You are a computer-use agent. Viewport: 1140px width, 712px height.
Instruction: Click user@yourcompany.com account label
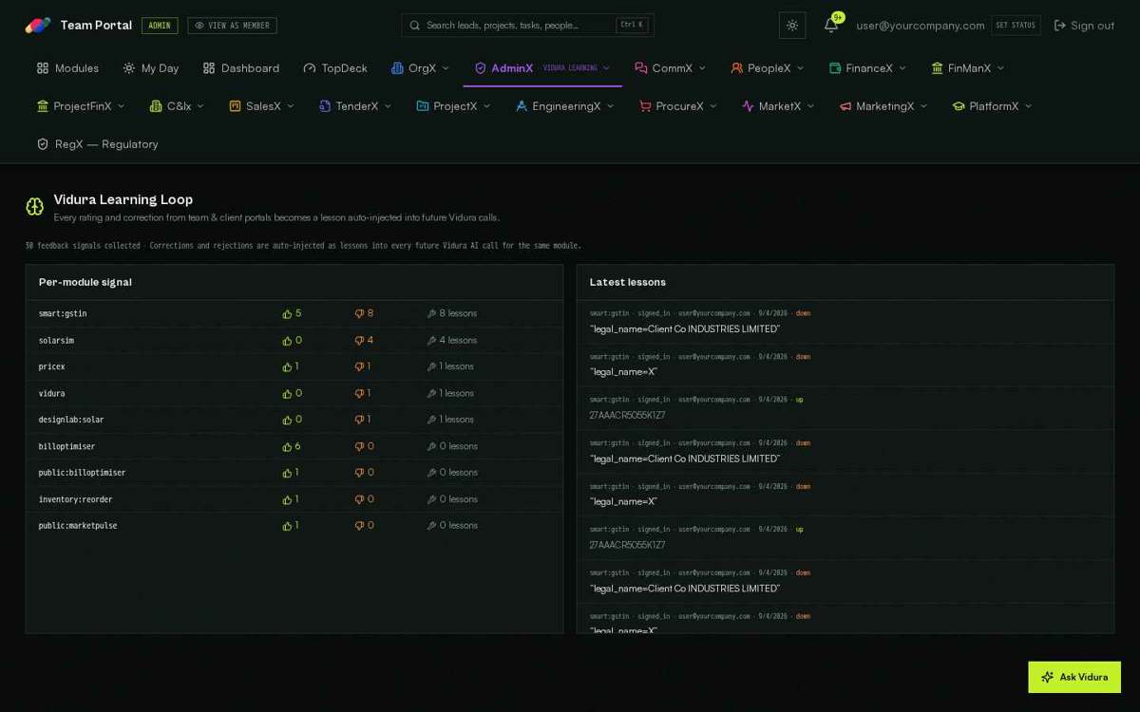(x=921, y=26)
